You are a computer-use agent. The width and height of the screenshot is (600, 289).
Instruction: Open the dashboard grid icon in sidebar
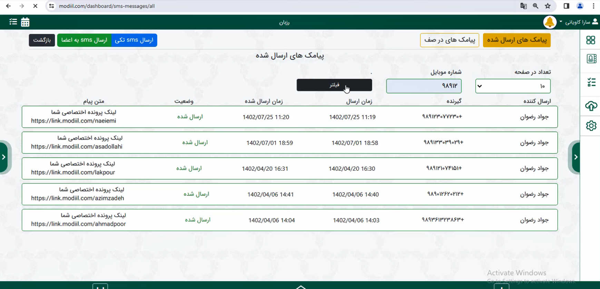coord(591,40)
